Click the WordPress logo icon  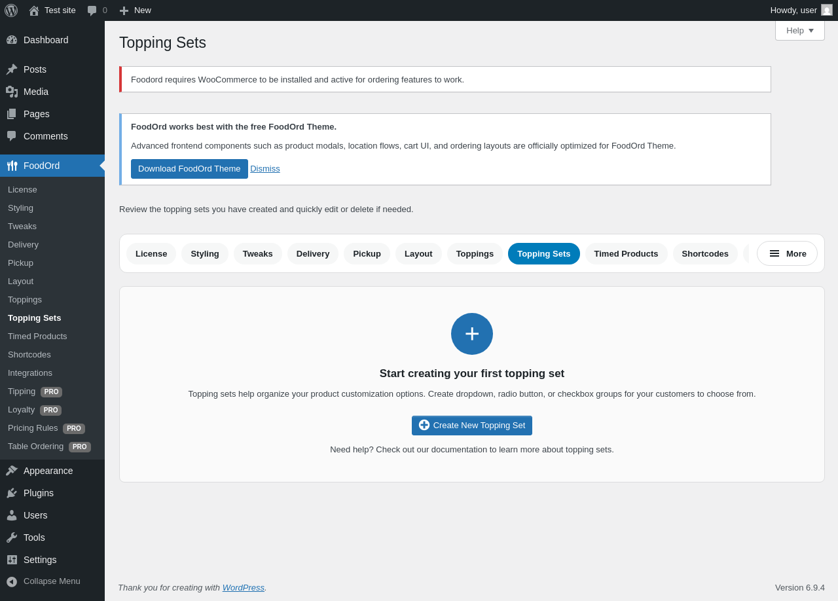pos(11,10)
